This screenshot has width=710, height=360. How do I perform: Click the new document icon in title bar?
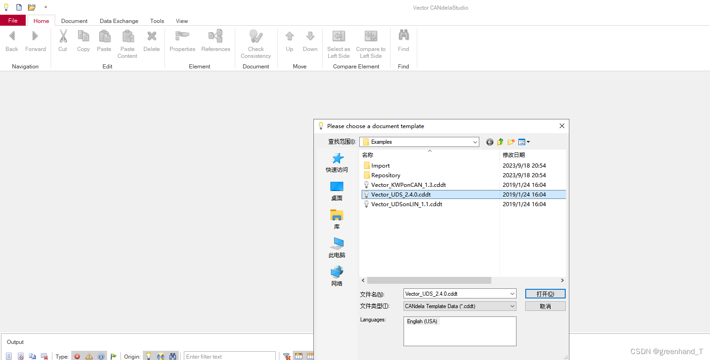coord(19,7)
